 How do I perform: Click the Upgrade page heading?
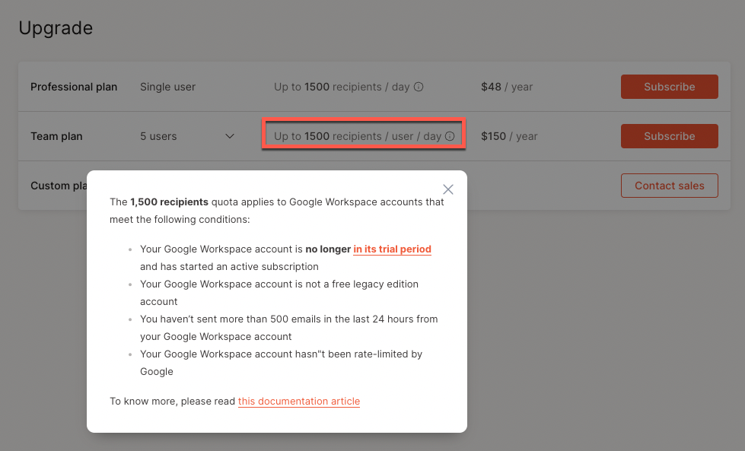(56, 27)
